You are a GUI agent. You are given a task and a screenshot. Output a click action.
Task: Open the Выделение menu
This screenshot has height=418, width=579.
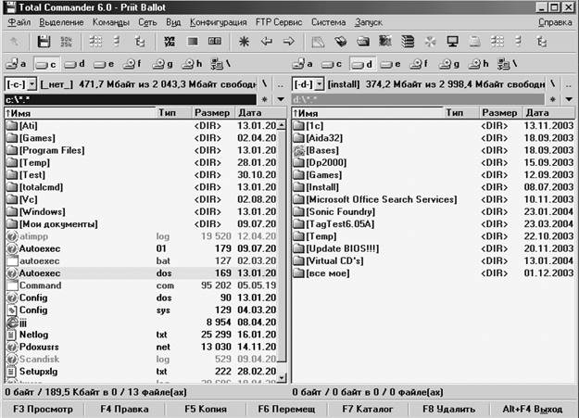pos(61,22)
